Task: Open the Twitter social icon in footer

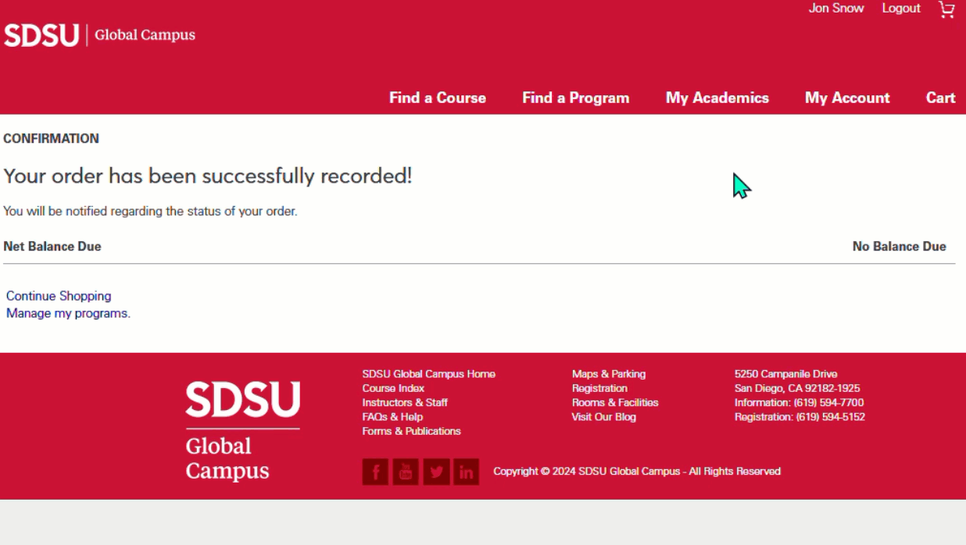Action: point(436,472)
